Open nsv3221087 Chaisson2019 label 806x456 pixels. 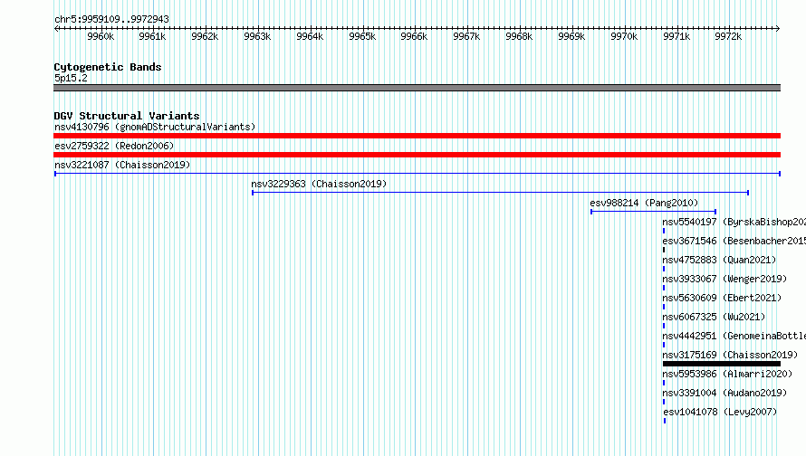tap(122, 165)
